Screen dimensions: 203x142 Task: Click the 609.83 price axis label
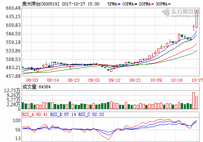(x=13, y=25)
